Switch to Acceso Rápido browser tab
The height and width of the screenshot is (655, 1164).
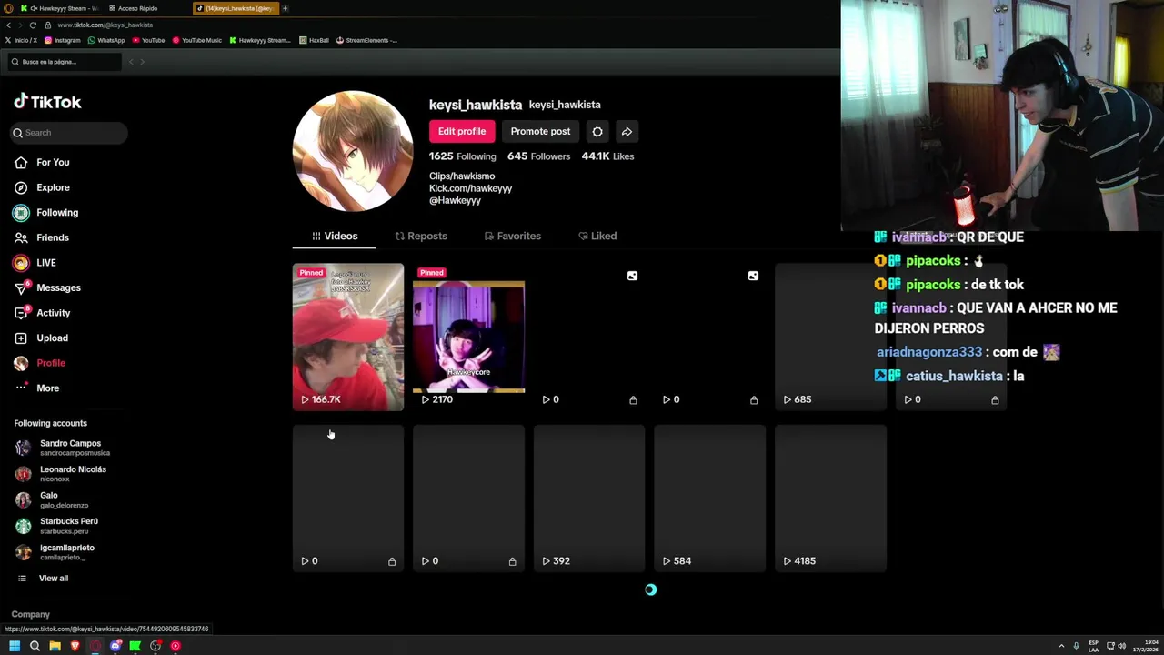136,8
